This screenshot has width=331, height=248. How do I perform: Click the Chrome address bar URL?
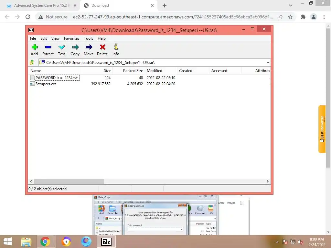pyautogui.click(x=173, y=17)
